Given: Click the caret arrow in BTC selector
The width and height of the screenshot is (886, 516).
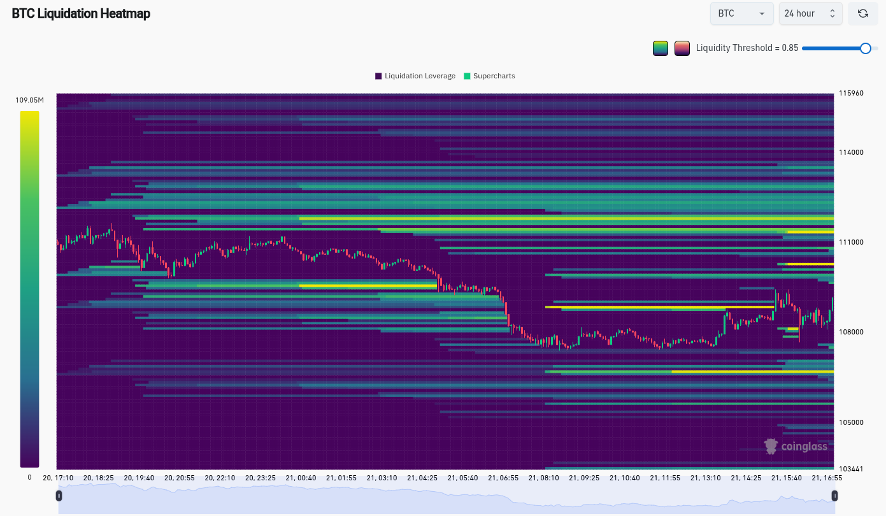Looking at the screenshot, I should pos(762,14).
